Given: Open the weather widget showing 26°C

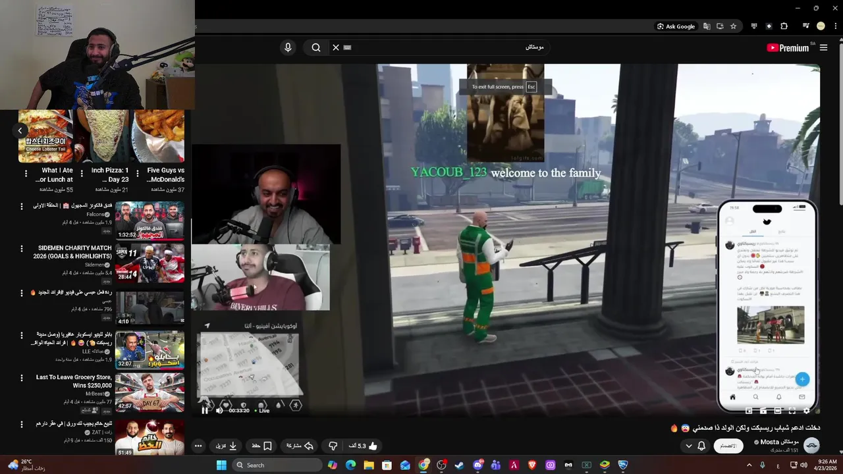Looking at the screenshot, I should coord(26,465).
